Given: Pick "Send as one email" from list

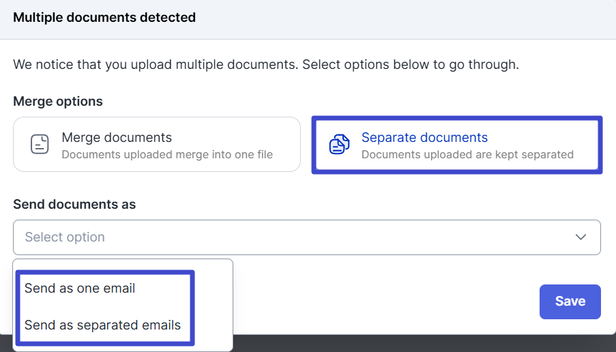Looking at the screenshot, I should point(80,289).
